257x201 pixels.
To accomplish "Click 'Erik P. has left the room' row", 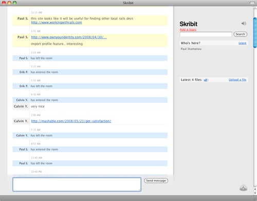I will click(x=90, y=86).
